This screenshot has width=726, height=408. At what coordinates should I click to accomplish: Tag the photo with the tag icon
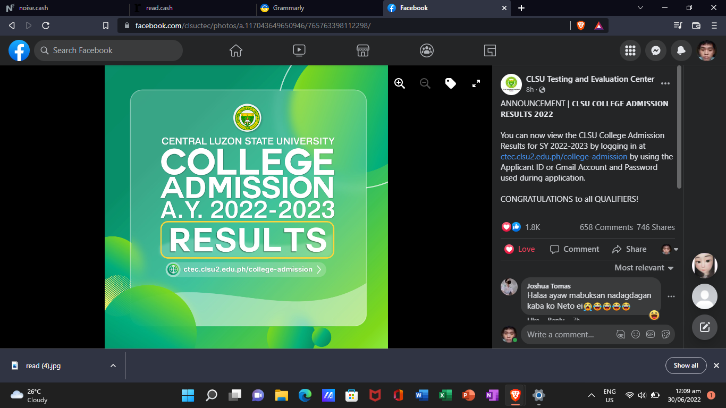coord(451,83)
